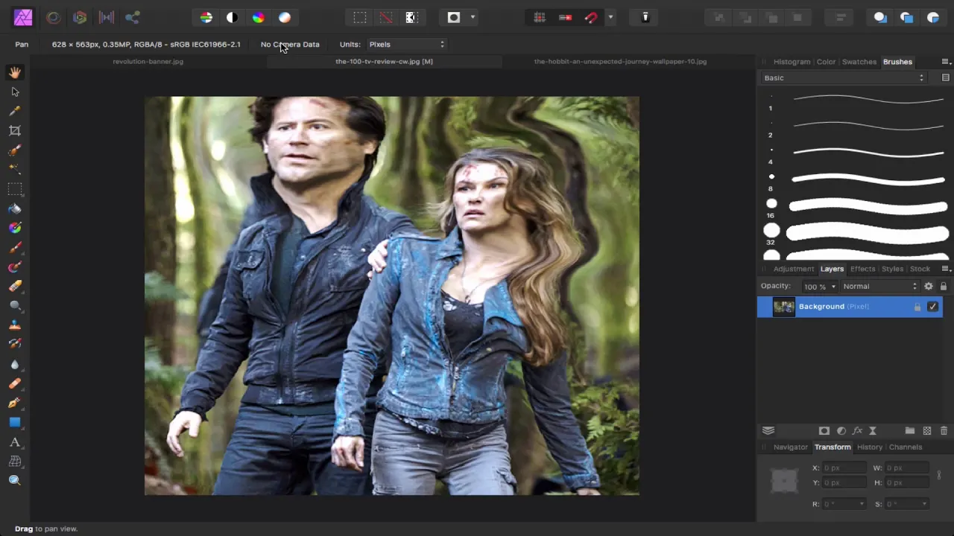Select the Gradient color wheel tool

(x=15, y=228)
